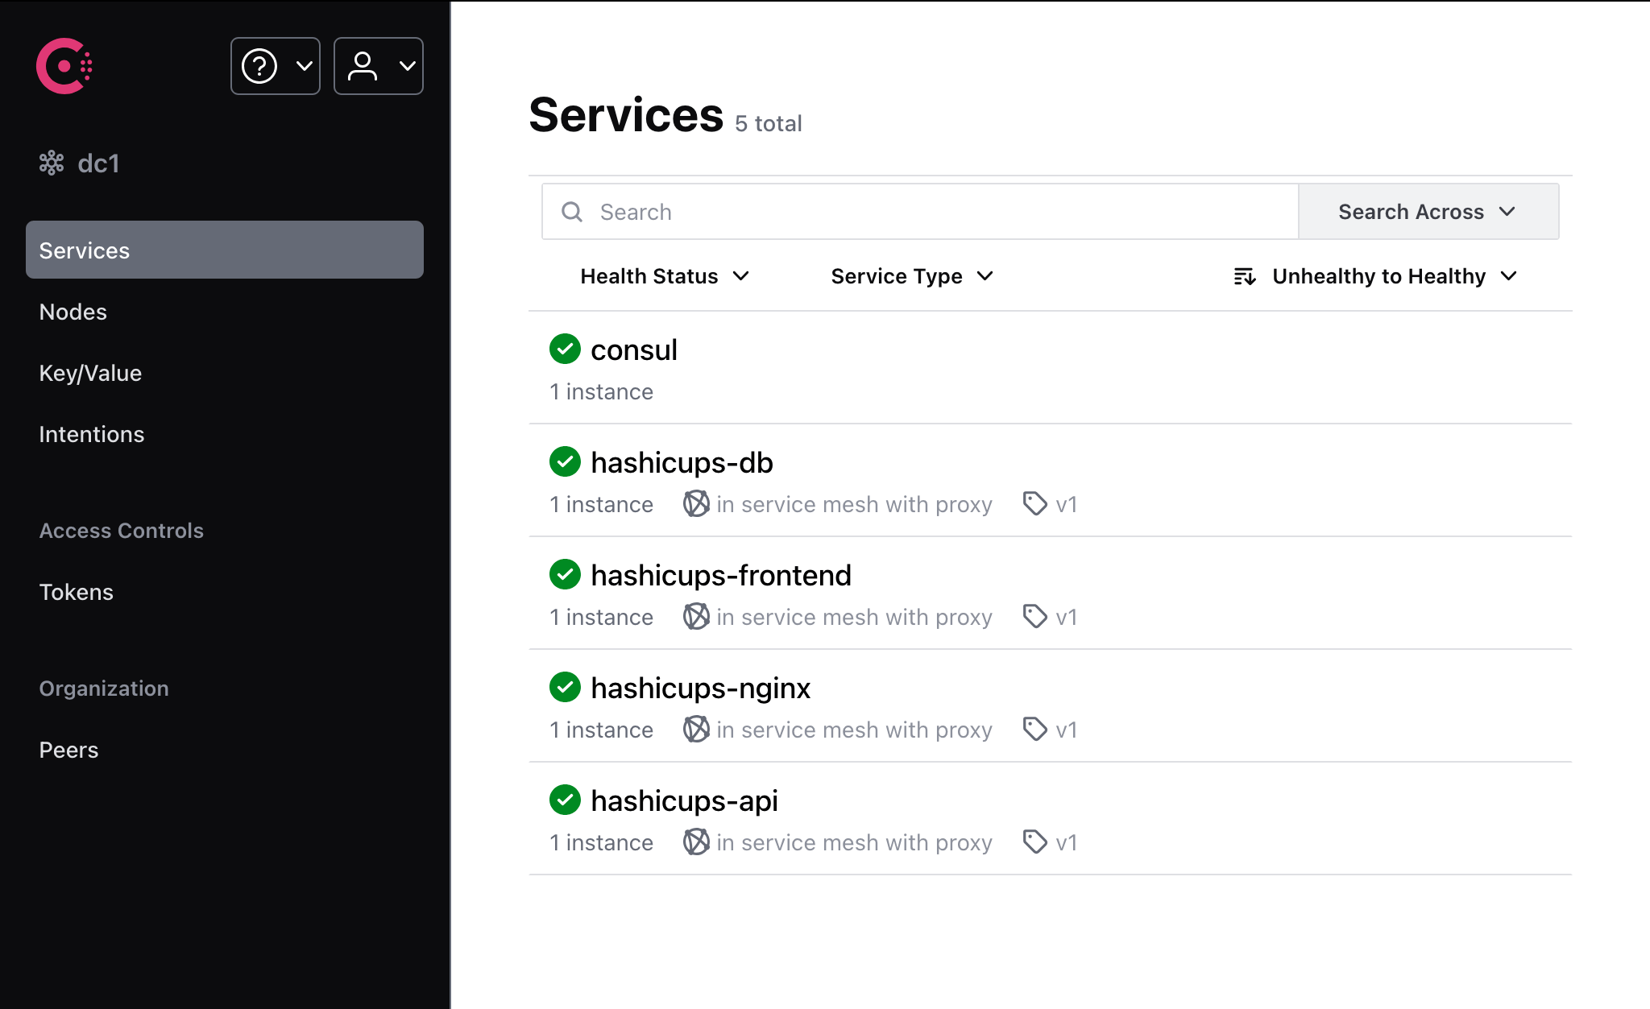Open the Search Across dropdown

[1428, 211]
